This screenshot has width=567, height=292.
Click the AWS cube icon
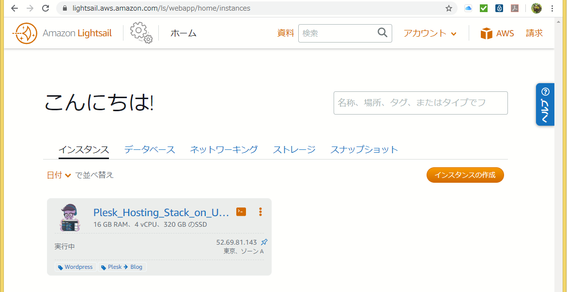coord(486,33)
